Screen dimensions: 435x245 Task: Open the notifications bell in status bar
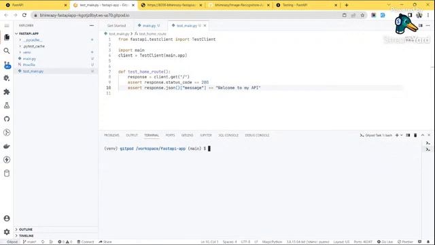pyautogui.click(x=428, y=242)
